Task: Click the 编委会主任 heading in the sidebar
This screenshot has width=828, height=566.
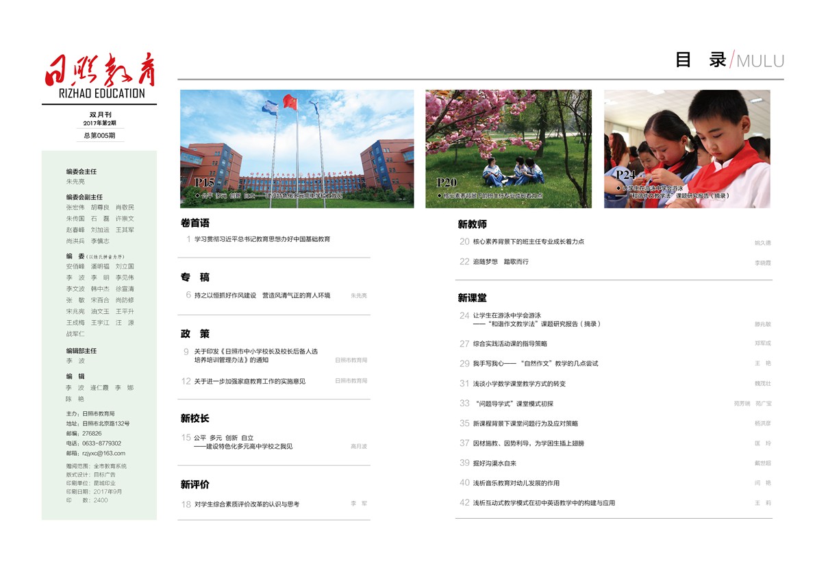Action: [x=81, y=171]
